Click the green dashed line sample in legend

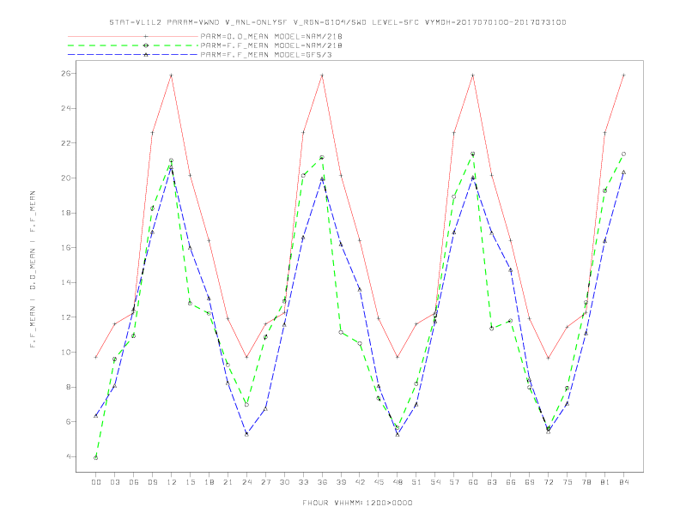(x=133, y=45)
